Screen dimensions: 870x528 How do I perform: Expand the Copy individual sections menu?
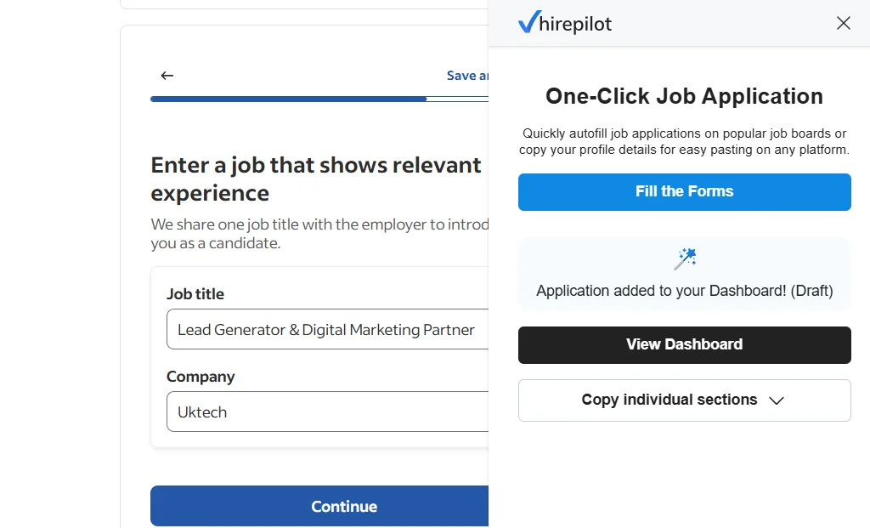[x=684, y=400]
